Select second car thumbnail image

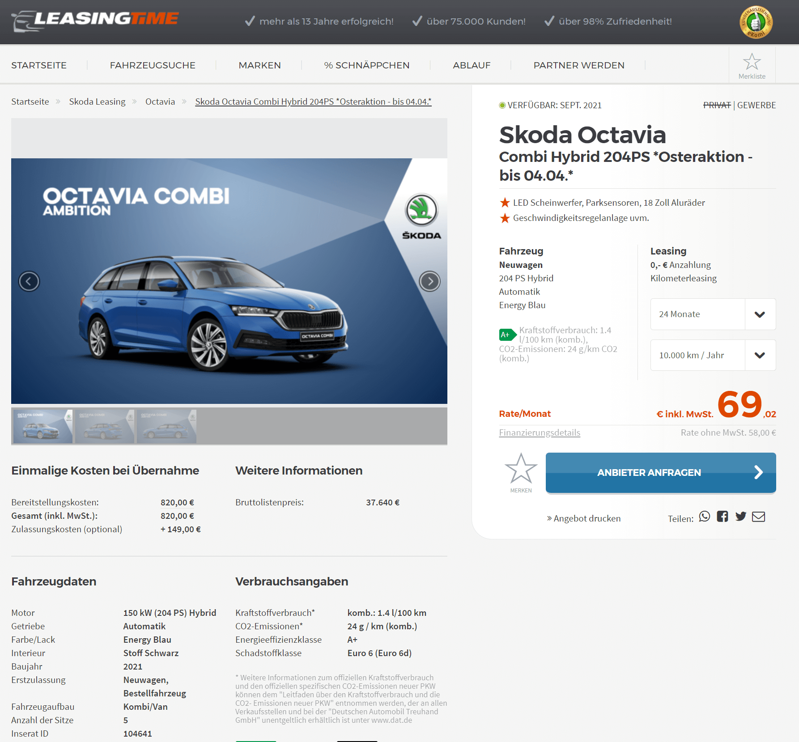(x=105, y=426)
